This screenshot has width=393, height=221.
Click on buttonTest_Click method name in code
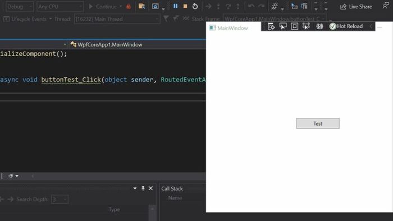(71, 80)
